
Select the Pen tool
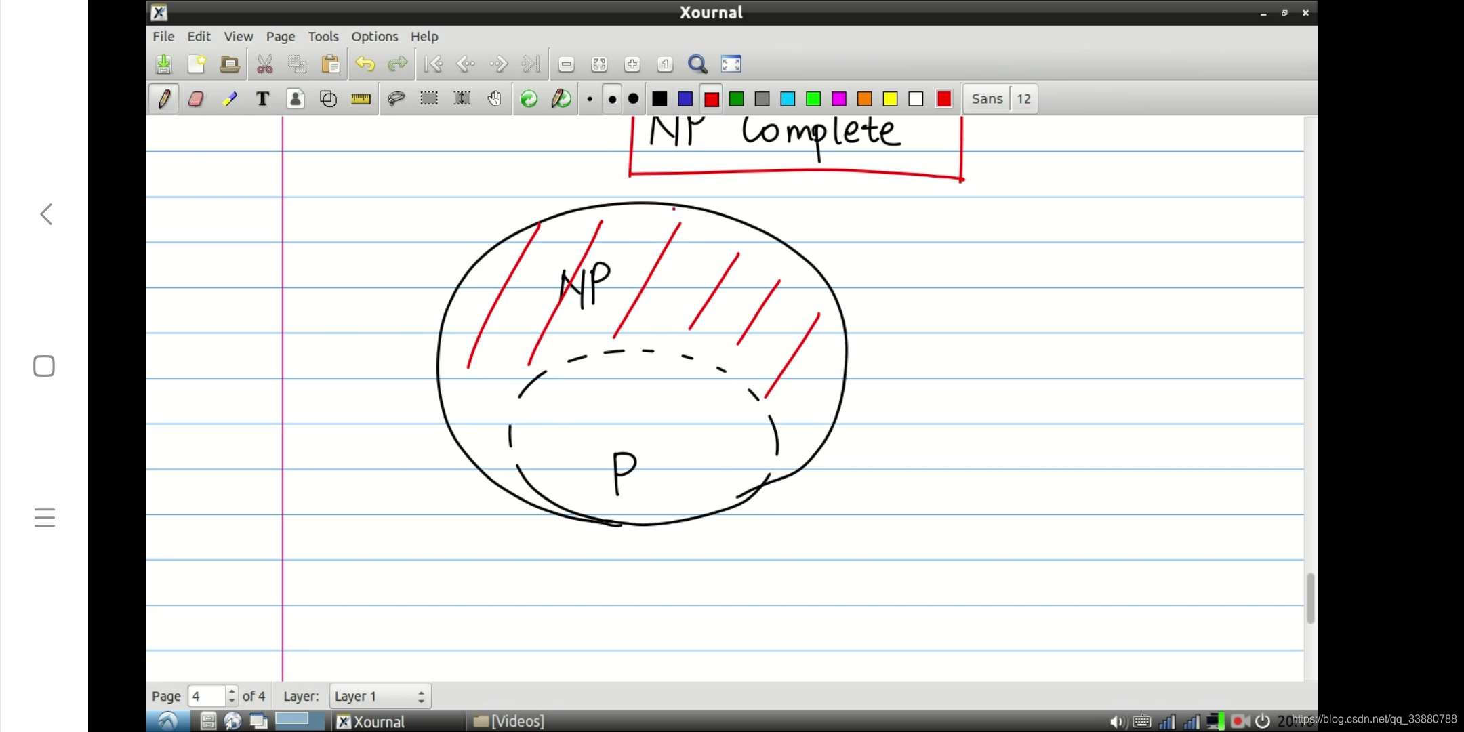click(x=163, y=99)
